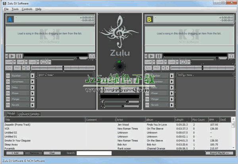
Task: Turn on the Reverb effect on deck A
Action: coord(8,105)
